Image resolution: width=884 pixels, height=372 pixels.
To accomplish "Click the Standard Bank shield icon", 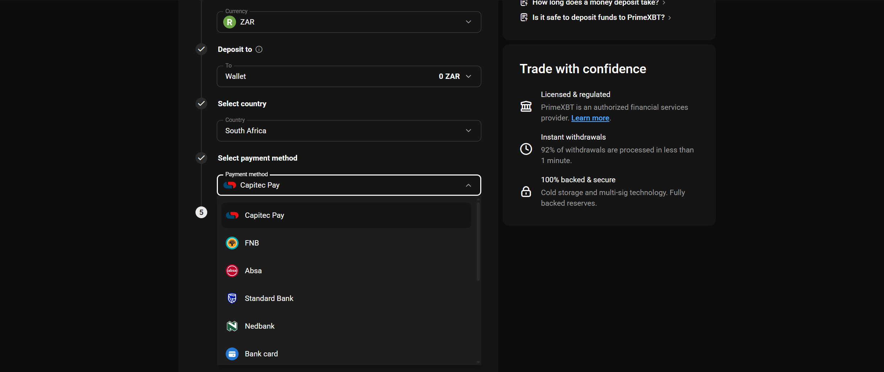I will pyautogui.click(x=232, y=298).
